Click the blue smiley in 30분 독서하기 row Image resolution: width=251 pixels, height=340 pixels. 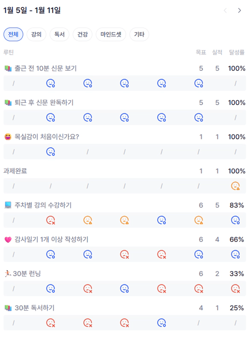(161, 322)
